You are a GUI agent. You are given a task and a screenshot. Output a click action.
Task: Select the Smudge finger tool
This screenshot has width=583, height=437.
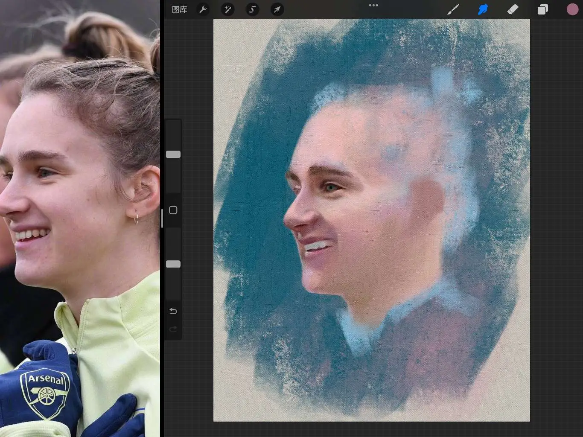pos(483,9)
